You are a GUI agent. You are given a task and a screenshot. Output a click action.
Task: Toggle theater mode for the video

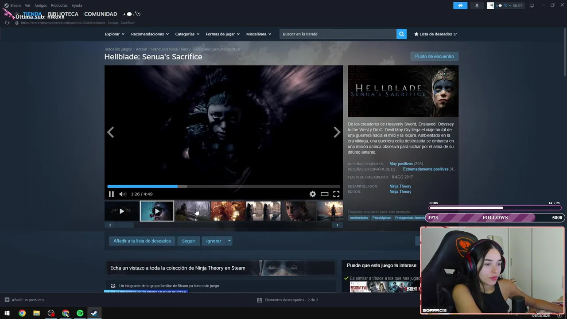point(325,194)
